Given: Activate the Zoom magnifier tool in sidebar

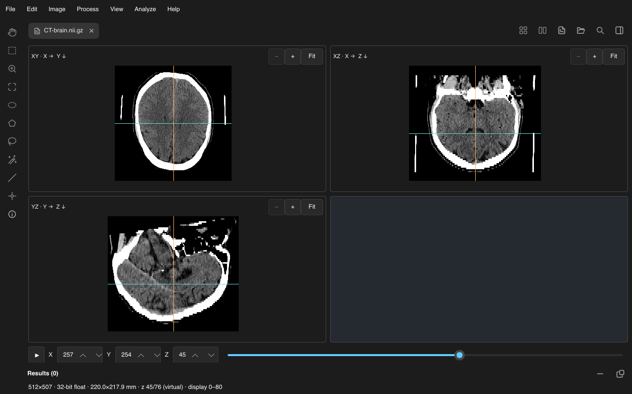Looking at the screenshot, I should [12, 69].
